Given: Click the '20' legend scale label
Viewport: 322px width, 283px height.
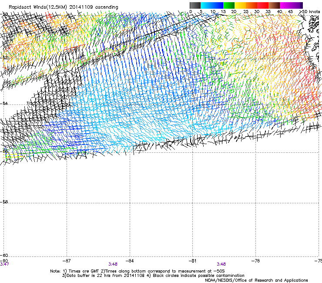Looking at the screenshot, I should tap(234, 12).
